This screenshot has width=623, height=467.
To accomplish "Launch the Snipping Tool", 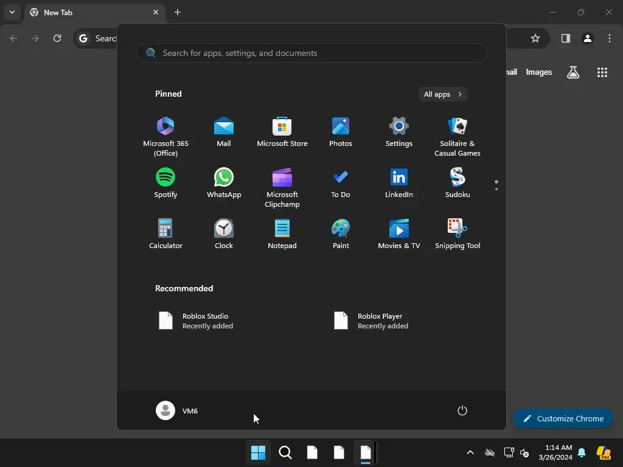I will (x=458, y=234).
